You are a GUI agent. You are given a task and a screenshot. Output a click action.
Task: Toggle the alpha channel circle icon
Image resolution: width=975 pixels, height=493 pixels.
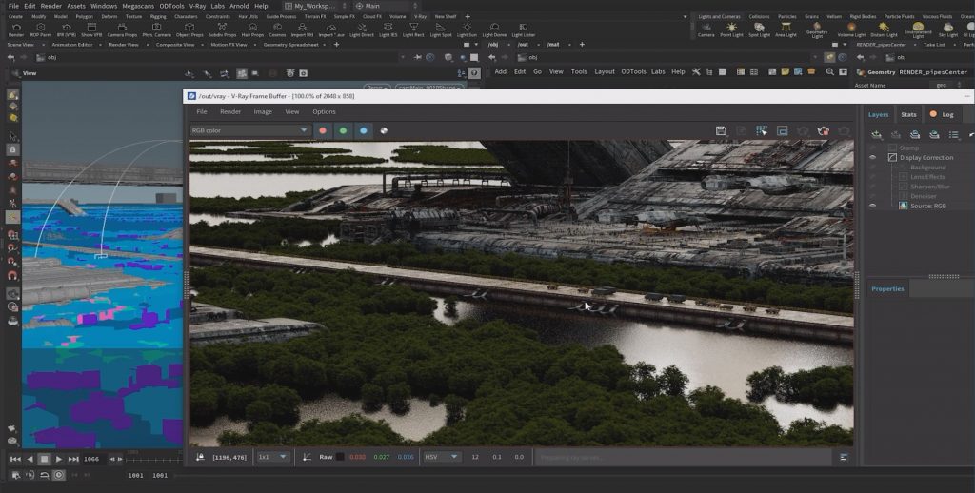(x=384, y=130)
